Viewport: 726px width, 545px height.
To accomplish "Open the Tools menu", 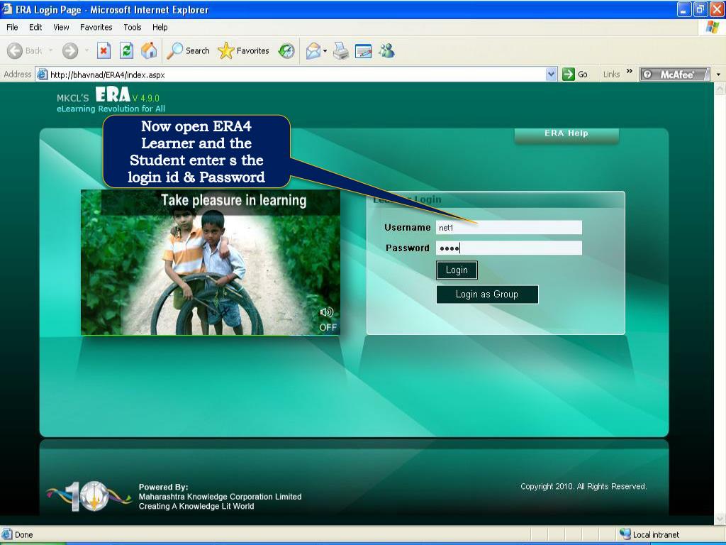I will pos(133,27).
